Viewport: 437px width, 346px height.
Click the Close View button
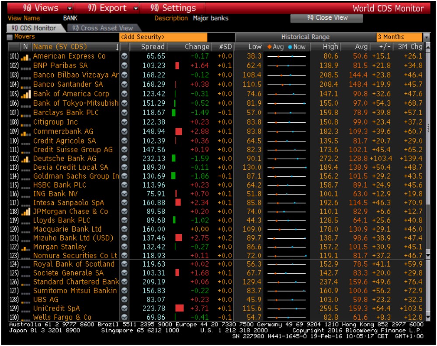point(326,18)
